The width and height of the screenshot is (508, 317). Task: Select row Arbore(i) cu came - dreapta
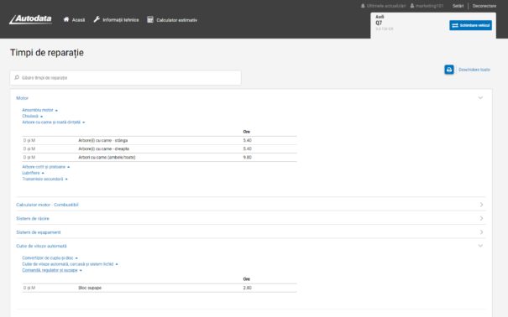[x=160, y=148]
